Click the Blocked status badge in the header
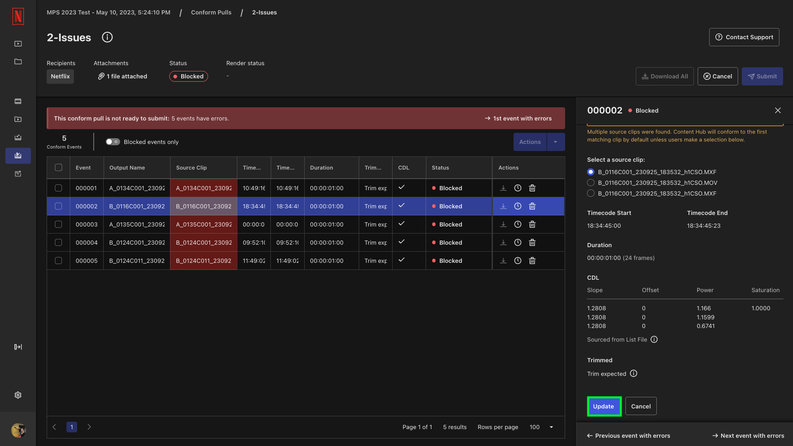 (189, 76)
